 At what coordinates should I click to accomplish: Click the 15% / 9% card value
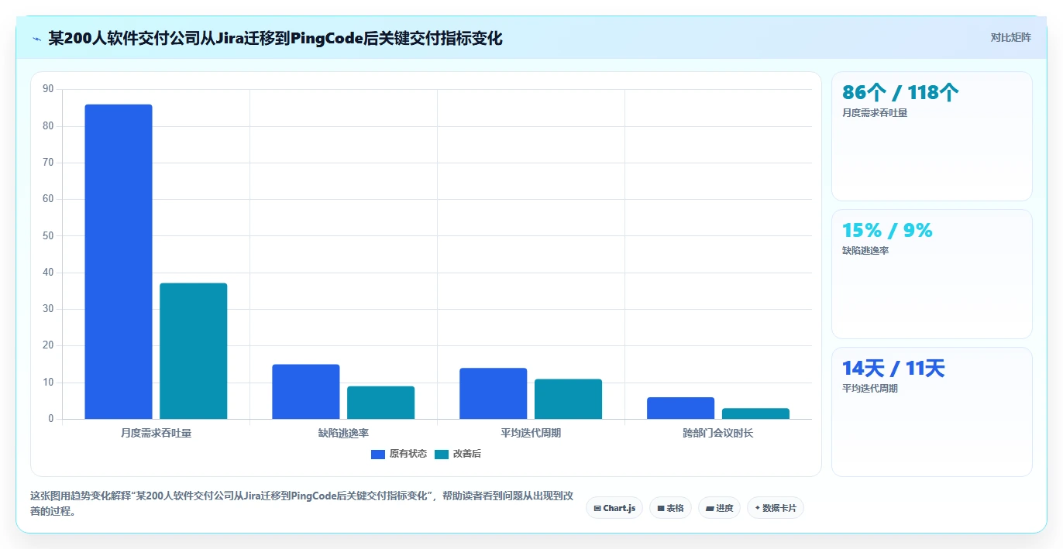(x=887, y=231)
